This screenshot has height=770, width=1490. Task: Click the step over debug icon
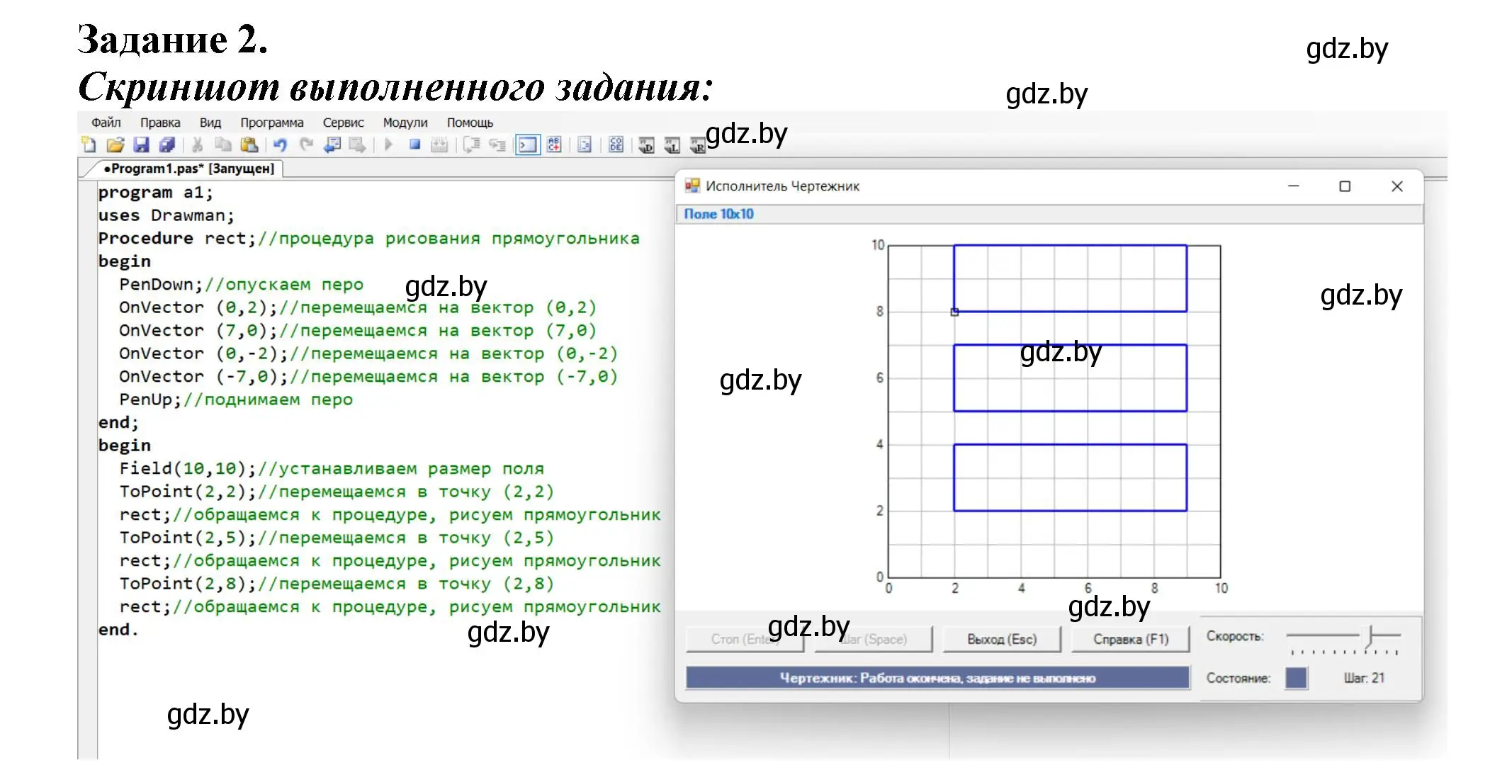pos(471,145)
